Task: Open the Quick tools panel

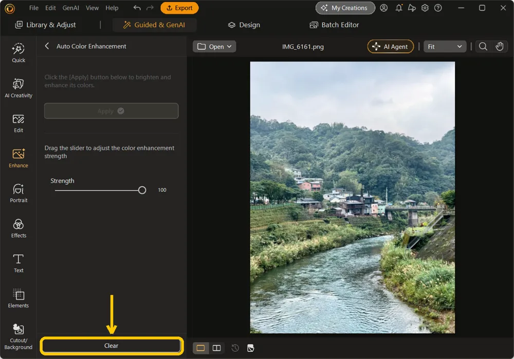Action: coord(19,53)
